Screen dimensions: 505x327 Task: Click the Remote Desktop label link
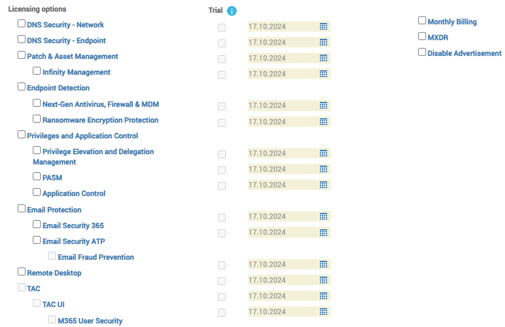pos(54,273)
